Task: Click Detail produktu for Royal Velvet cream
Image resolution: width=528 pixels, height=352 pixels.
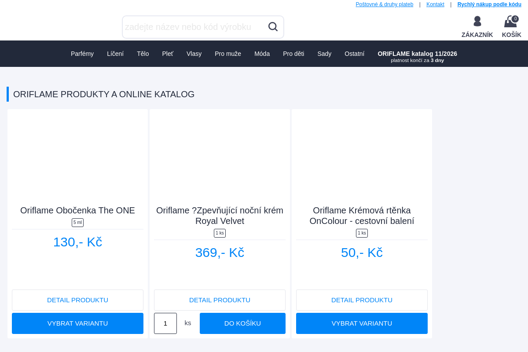Action: [x=220, y=300]
